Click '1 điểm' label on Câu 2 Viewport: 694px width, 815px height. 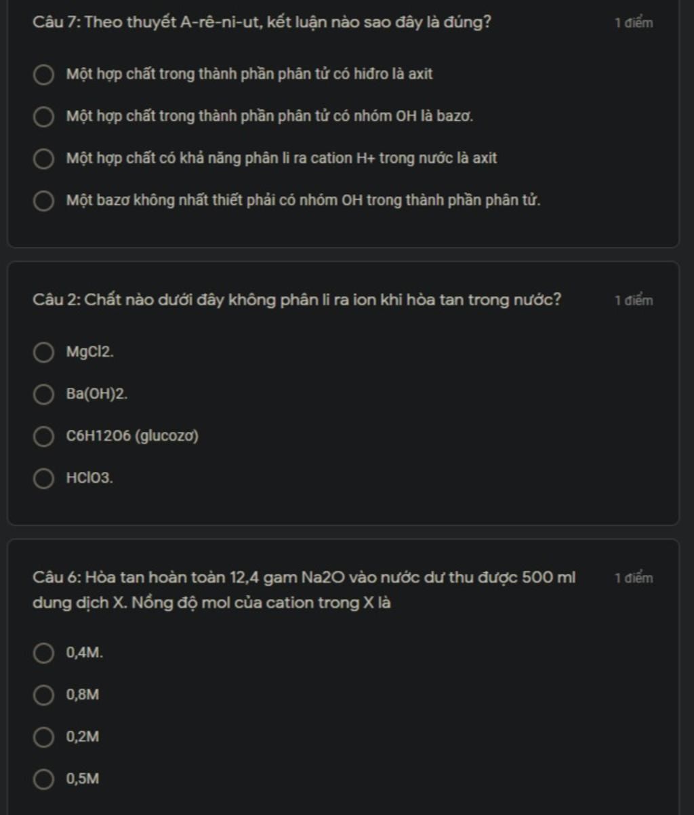[x=634, y=300]
